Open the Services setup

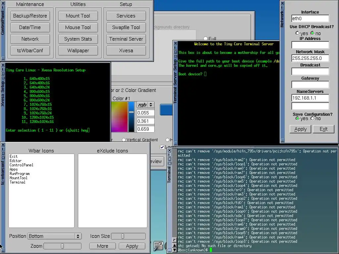pos(126,16)
